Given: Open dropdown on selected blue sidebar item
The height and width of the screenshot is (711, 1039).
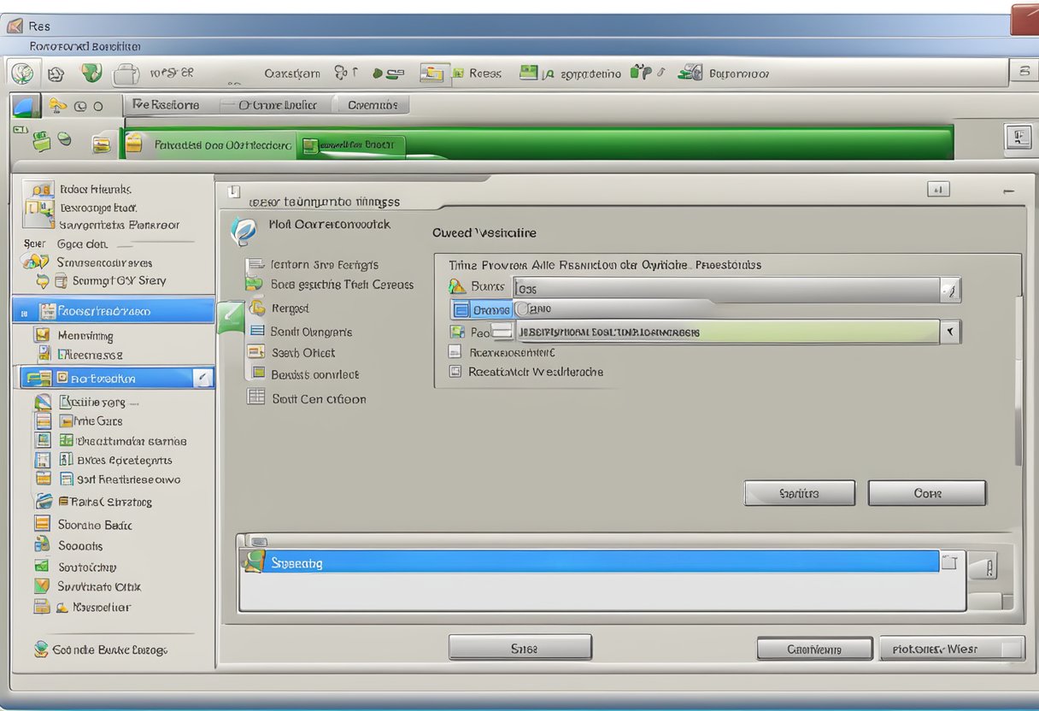Looking at the screenshot, I should (203, 377).
